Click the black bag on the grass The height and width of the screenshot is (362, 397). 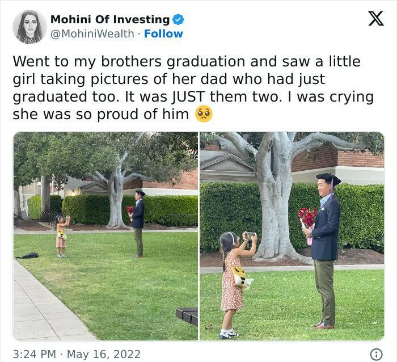coord(27,256)
